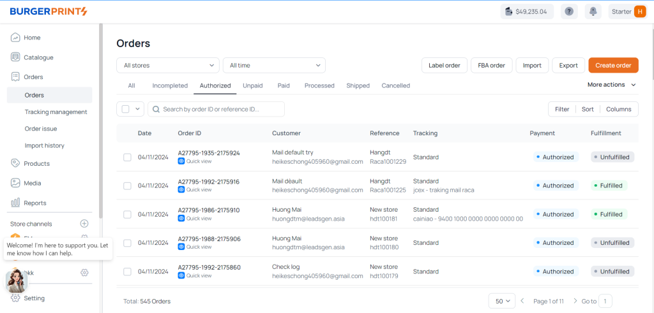Open the notifications bell

pos(593,11)
